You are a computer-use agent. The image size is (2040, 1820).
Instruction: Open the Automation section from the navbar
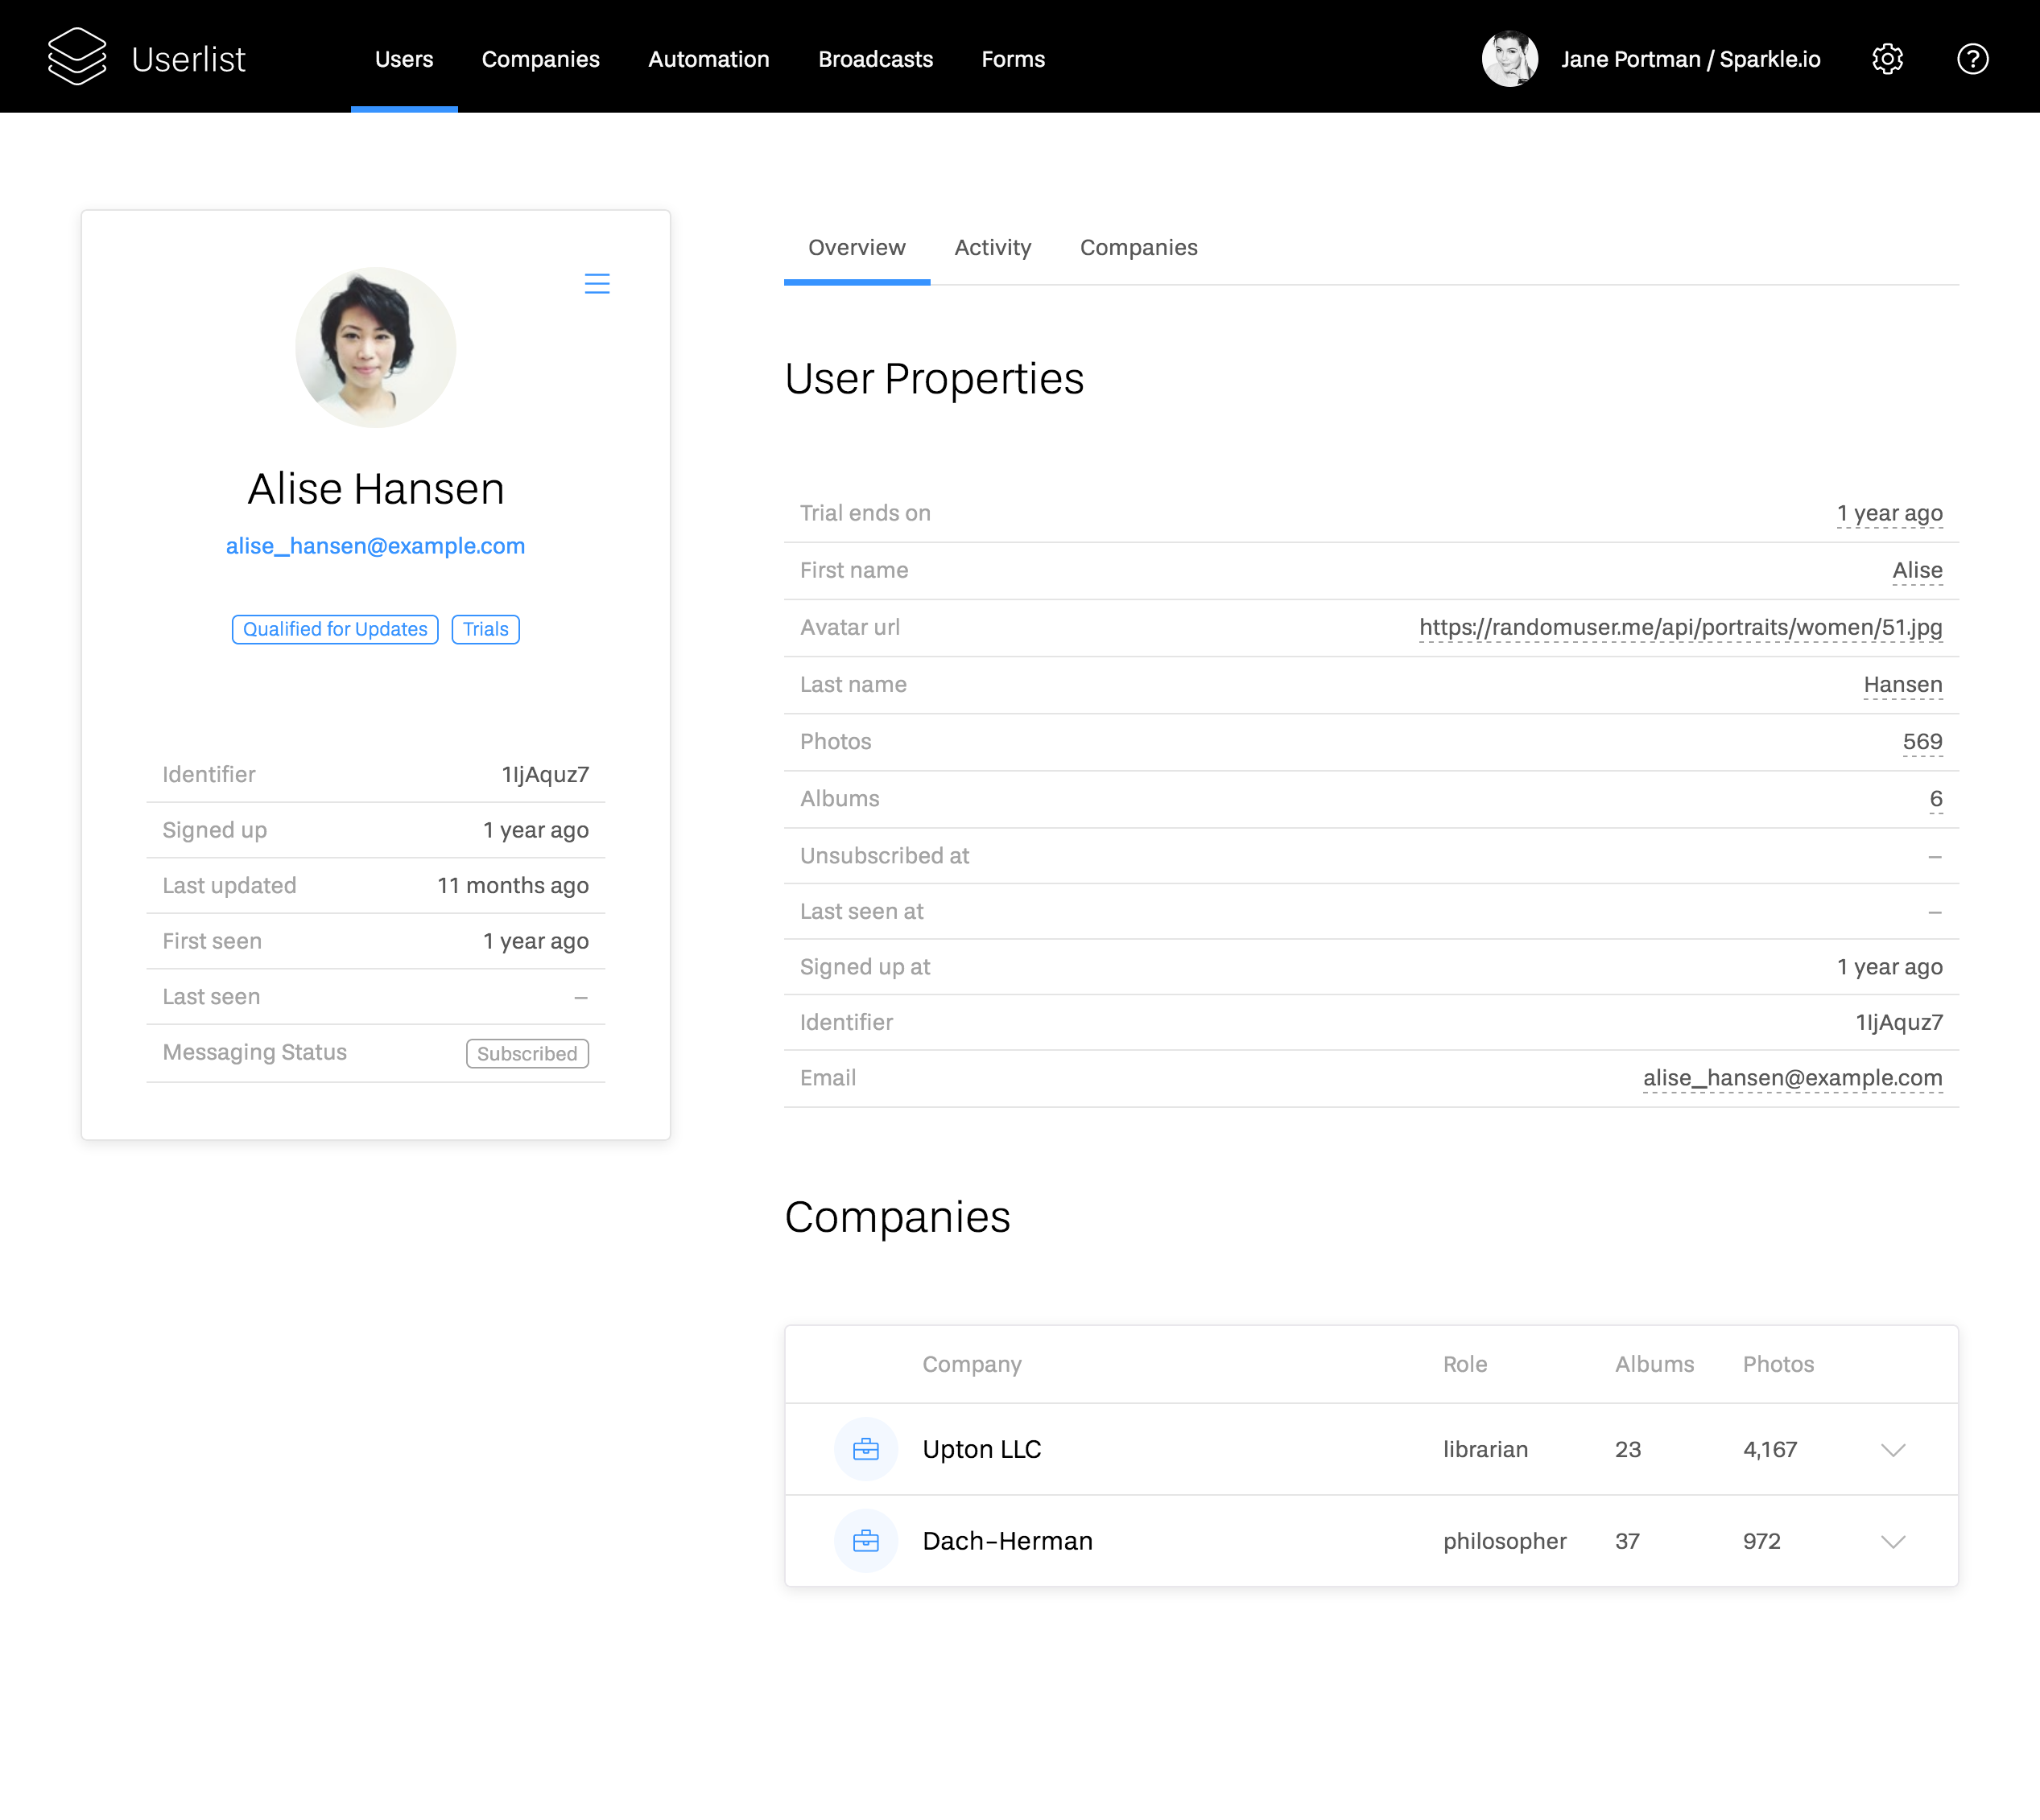708,59
